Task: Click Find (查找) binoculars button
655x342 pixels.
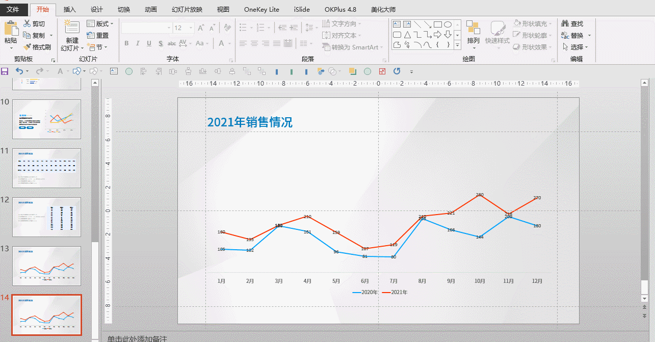Action: (x=572, y=23)
